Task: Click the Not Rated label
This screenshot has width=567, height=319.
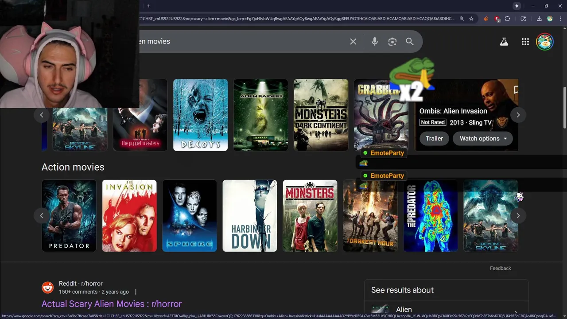Action: (x=433, y=122)
